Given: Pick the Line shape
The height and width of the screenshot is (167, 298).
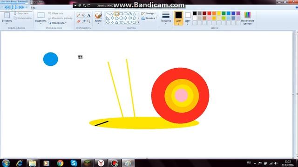Looking at the screenshot, I should 108,14.
